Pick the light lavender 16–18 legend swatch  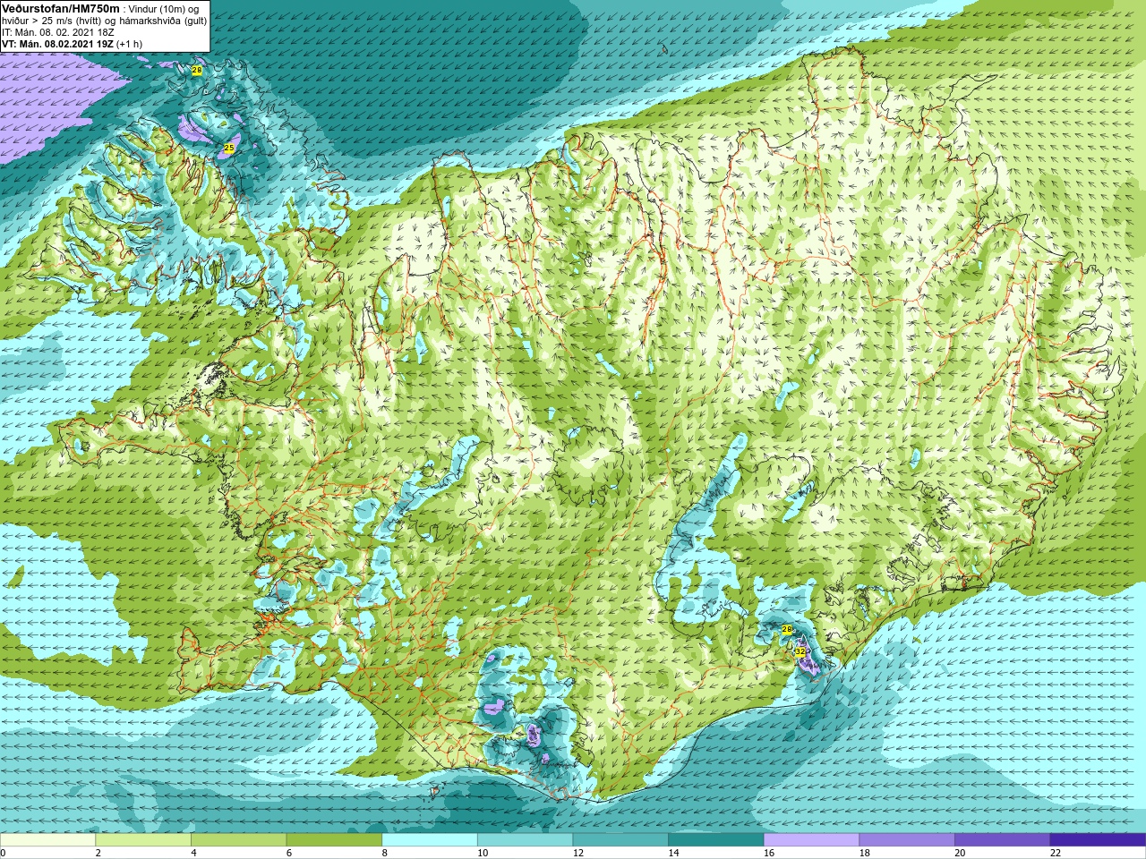point(812,840)
